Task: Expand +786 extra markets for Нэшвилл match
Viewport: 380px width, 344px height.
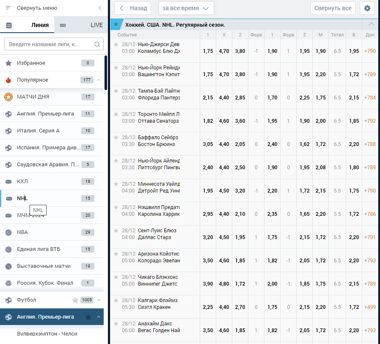Action: click(370, 214)
